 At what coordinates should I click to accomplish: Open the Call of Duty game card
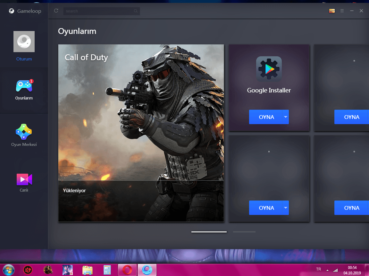141,133
